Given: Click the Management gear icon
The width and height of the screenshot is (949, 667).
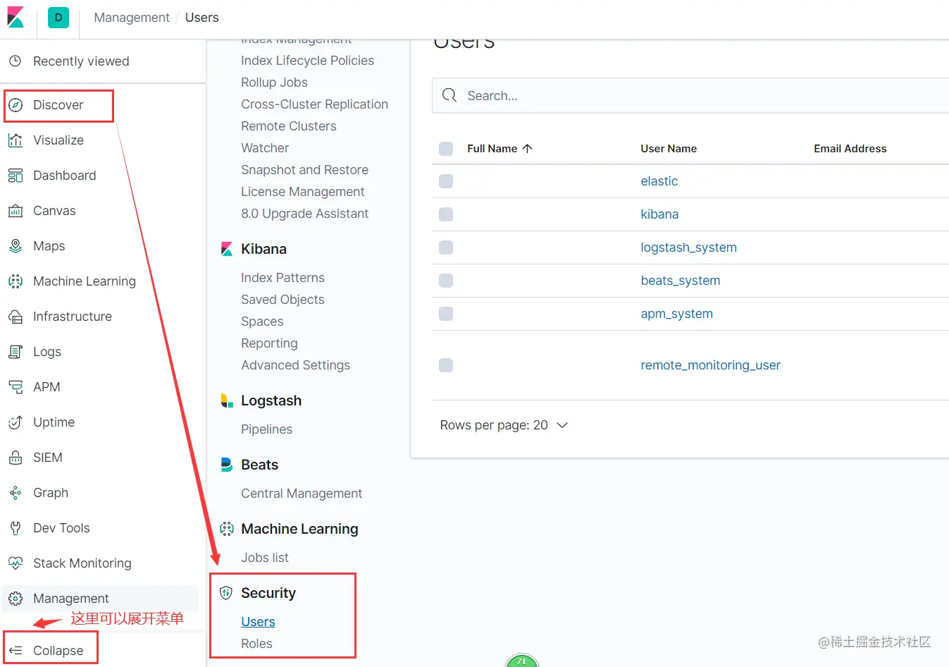Looking at the screenshot, I should 15,599.
